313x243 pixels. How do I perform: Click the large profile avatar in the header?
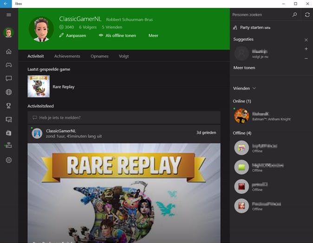[x=41, y=29]
